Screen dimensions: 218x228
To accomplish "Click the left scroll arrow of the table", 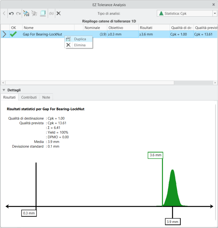I will click(3, 83).
